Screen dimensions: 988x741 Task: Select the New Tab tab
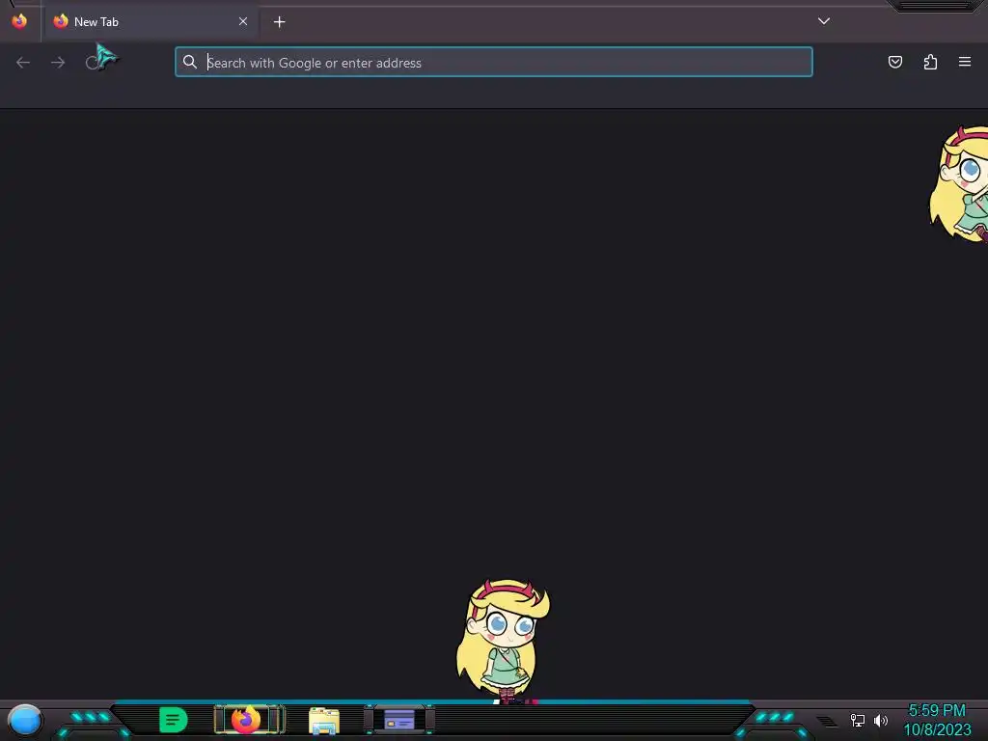[150, 22]
